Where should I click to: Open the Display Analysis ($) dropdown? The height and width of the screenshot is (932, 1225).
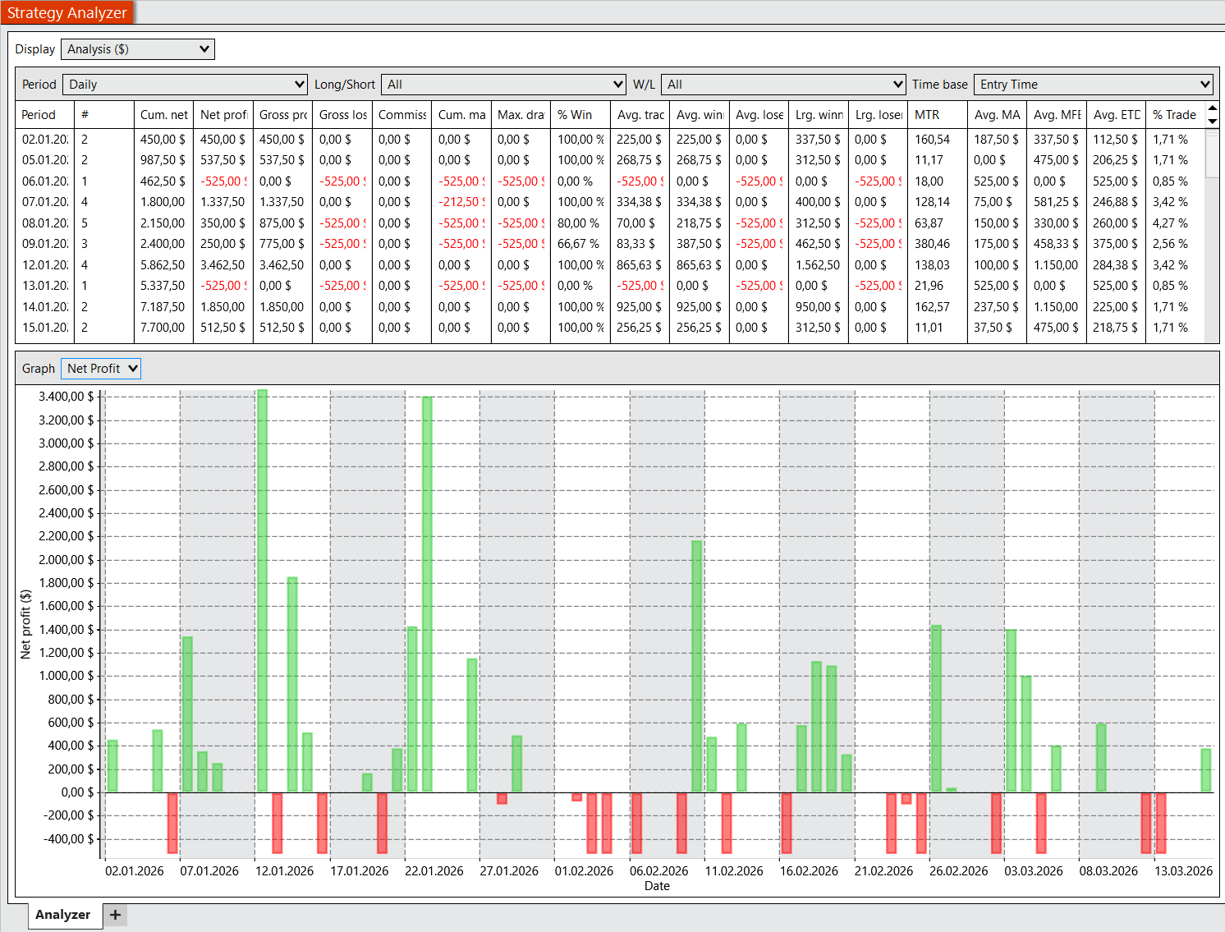138,49
